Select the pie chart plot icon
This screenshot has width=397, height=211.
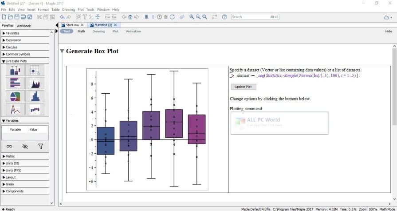click(15, 96)
